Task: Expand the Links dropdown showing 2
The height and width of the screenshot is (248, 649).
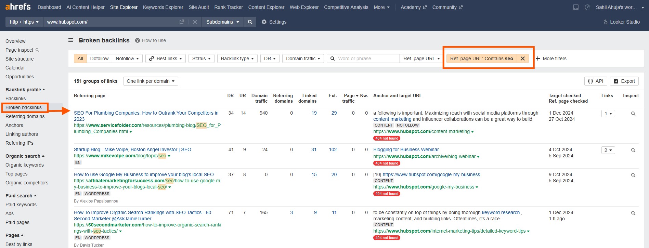Action: (608, 150)
